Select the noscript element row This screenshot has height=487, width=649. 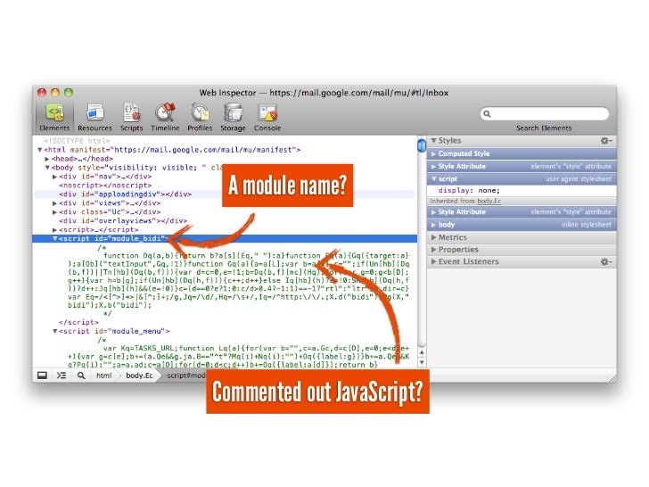(x=105, y=186)
